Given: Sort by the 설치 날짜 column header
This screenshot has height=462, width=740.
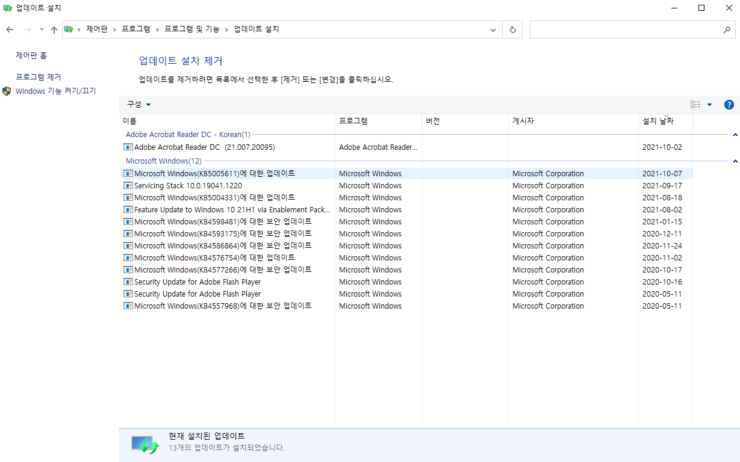Looking at the screenshot, I should click(665, 121).
